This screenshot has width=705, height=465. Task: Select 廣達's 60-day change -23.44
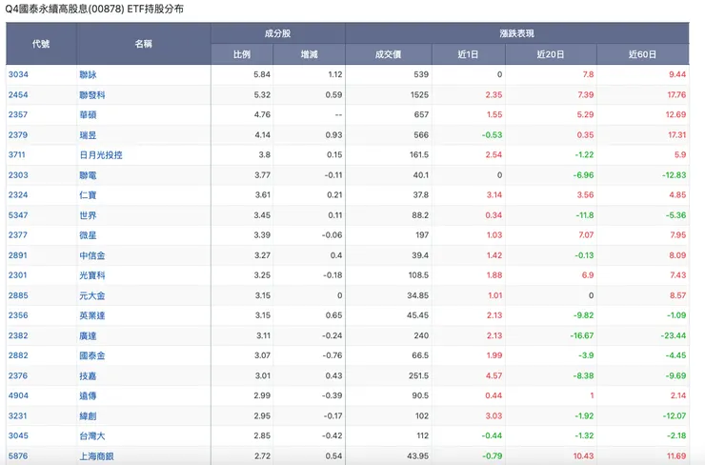pyautogui.click(x=674, y=335)
